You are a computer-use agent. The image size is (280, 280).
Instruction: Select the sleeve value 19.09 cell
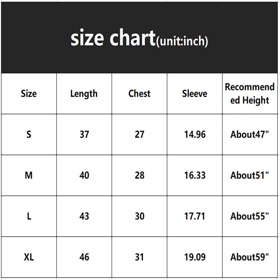195,257
